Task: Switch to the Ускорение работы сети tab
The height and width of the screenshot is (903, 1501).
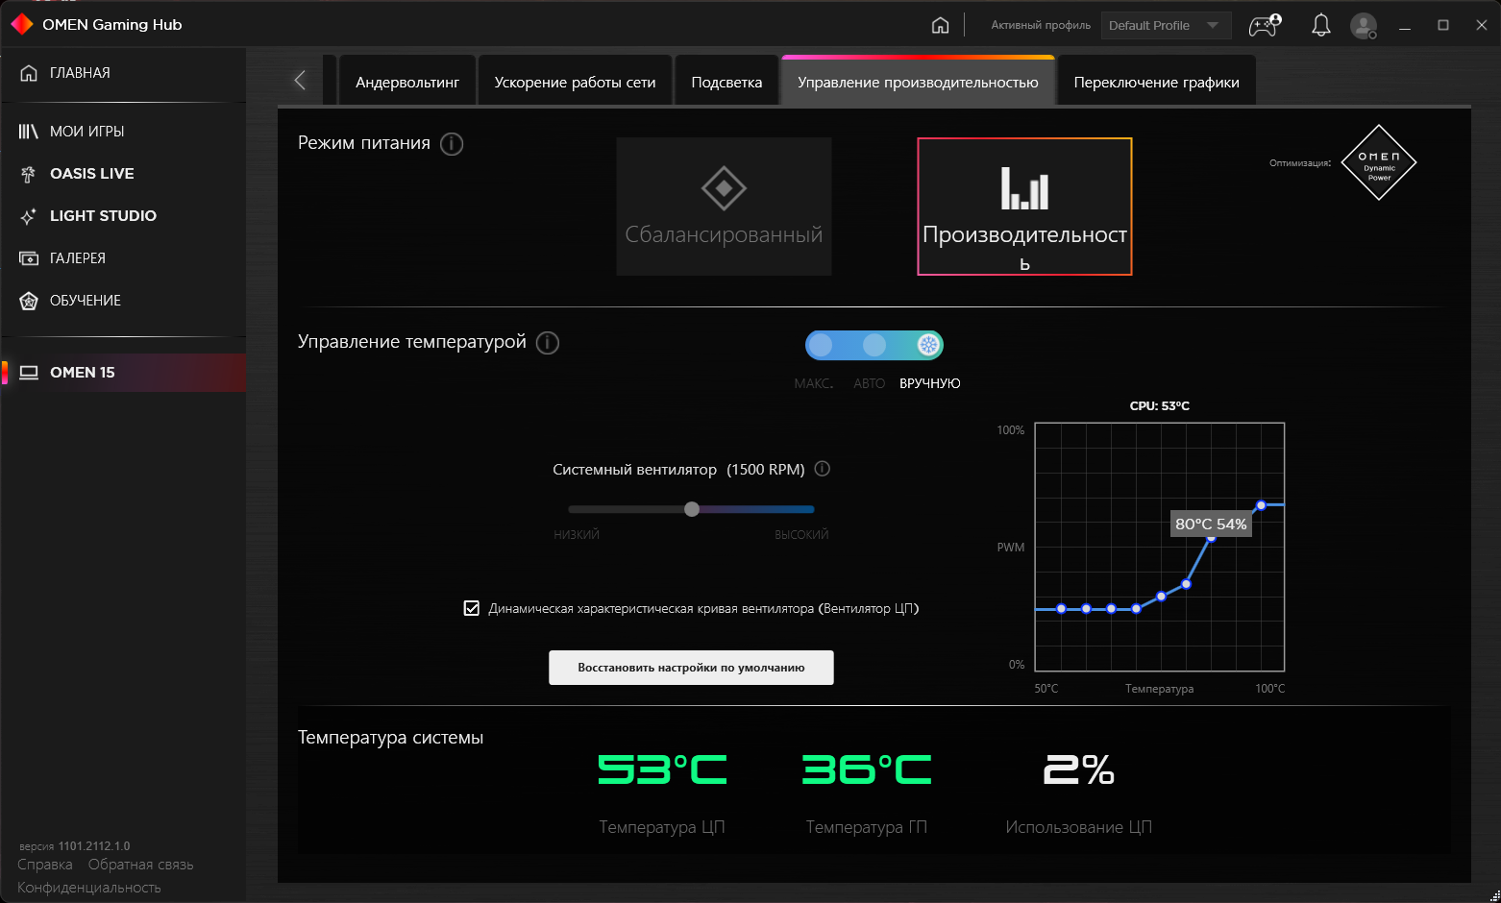Action: pos(575,82)
